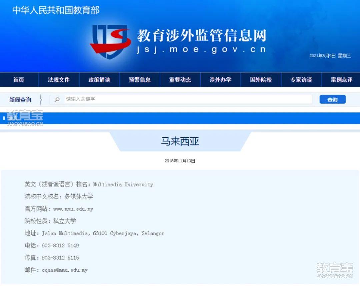Click the fax number 603-8312 5115
The image size is (360, 286).
pyautogui.click(x=60, y=258)
